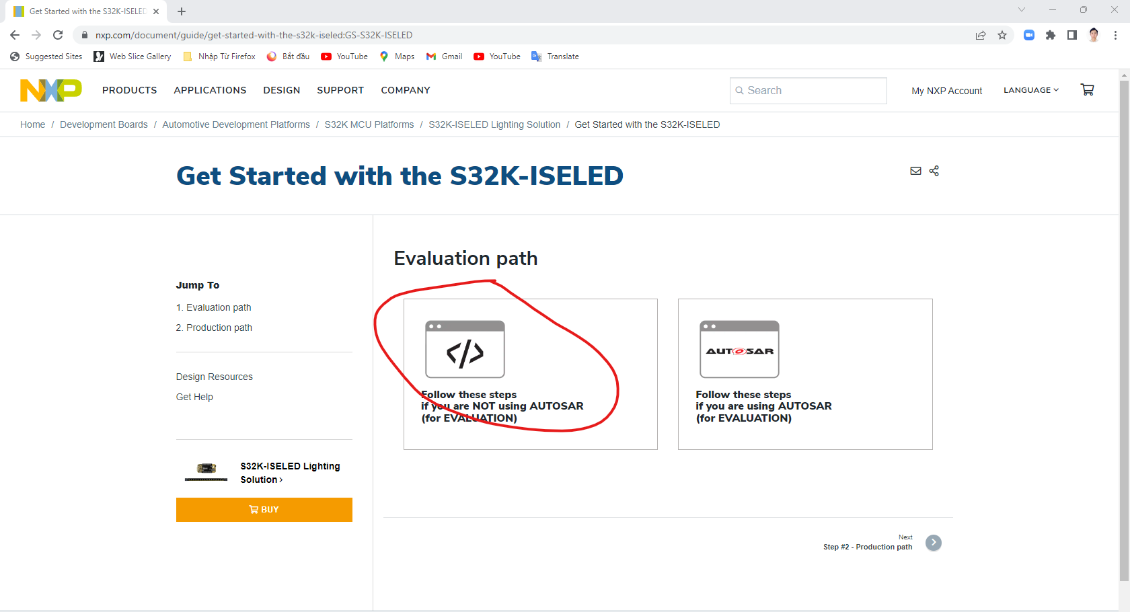The height and width of the screenshot is (612, 1130).
Task: Click the Next step arrow circle
Action: coord(933,543)
